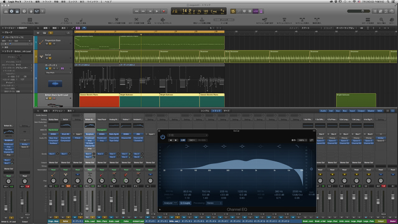The image size is (398, 224).
Task: Go to beginning using transport button
Action: (x=150, y=11)
